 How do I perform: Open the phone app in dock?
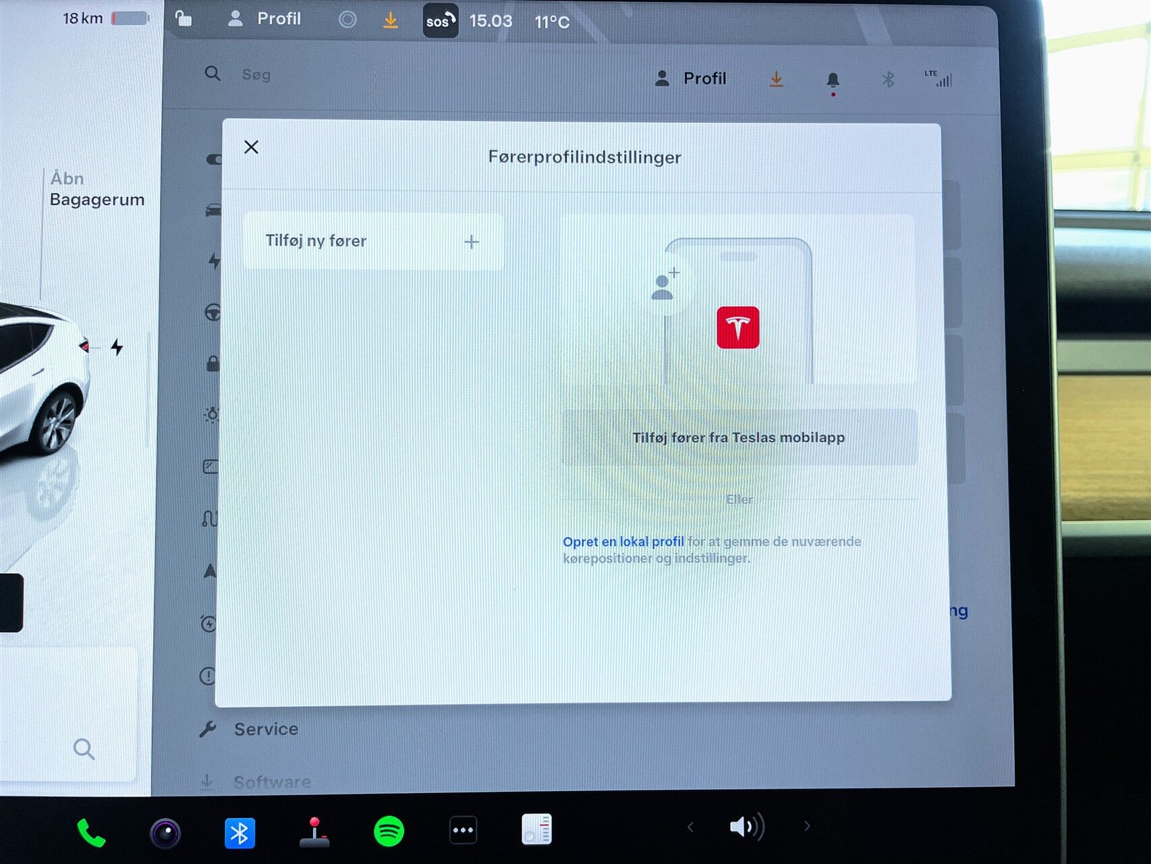click(91, 833)
